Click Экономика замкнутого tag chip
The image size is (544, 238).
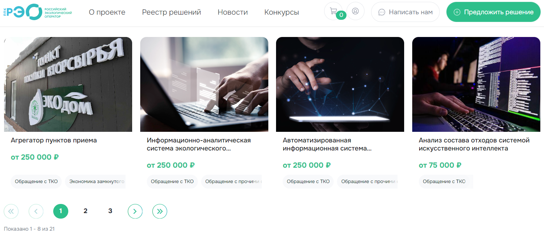point(96,181)
